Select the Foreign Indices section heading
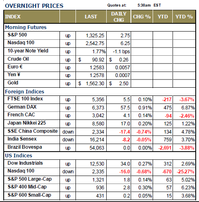Image resolution: width=199 pixels, height=202 pixels. coord(25,91)
